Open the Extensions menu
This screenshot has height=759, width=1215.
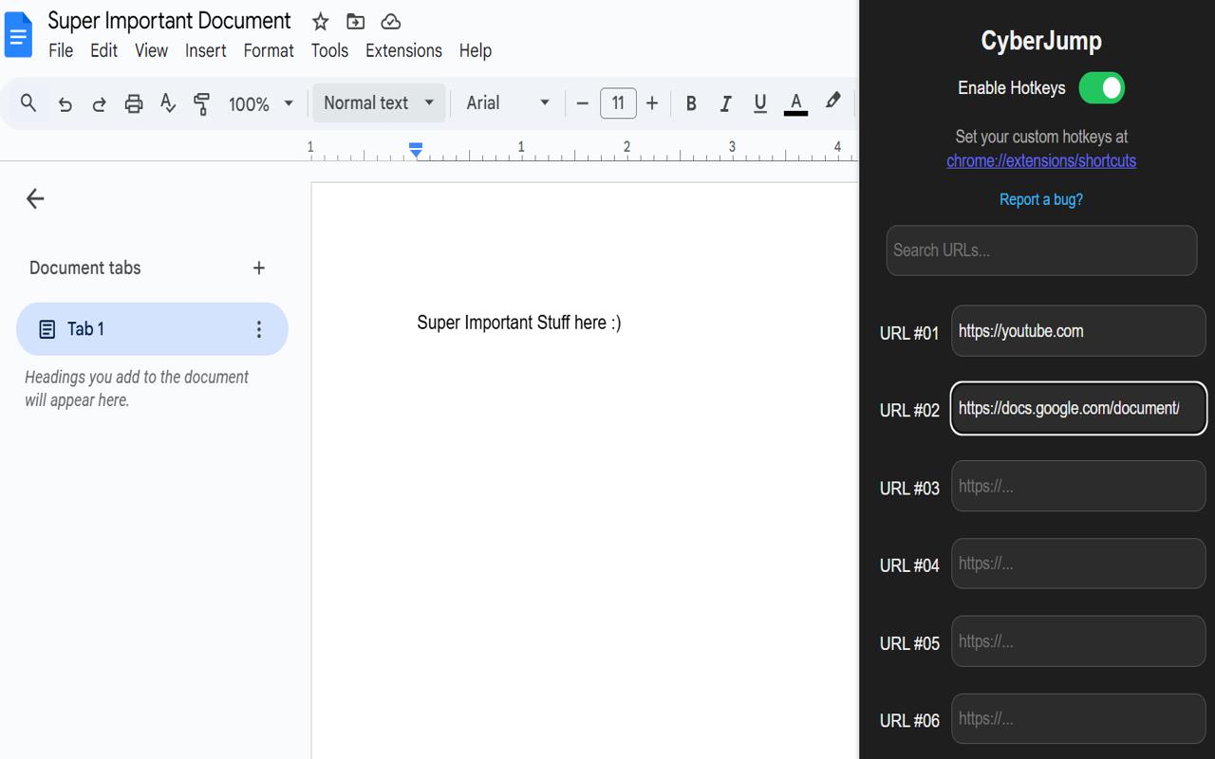(403, 50)
